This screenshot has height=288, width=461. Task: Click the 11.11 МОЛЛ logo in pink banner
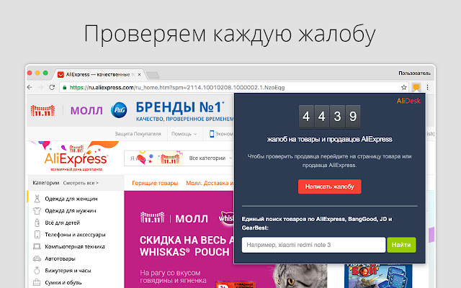click(174, 218)
